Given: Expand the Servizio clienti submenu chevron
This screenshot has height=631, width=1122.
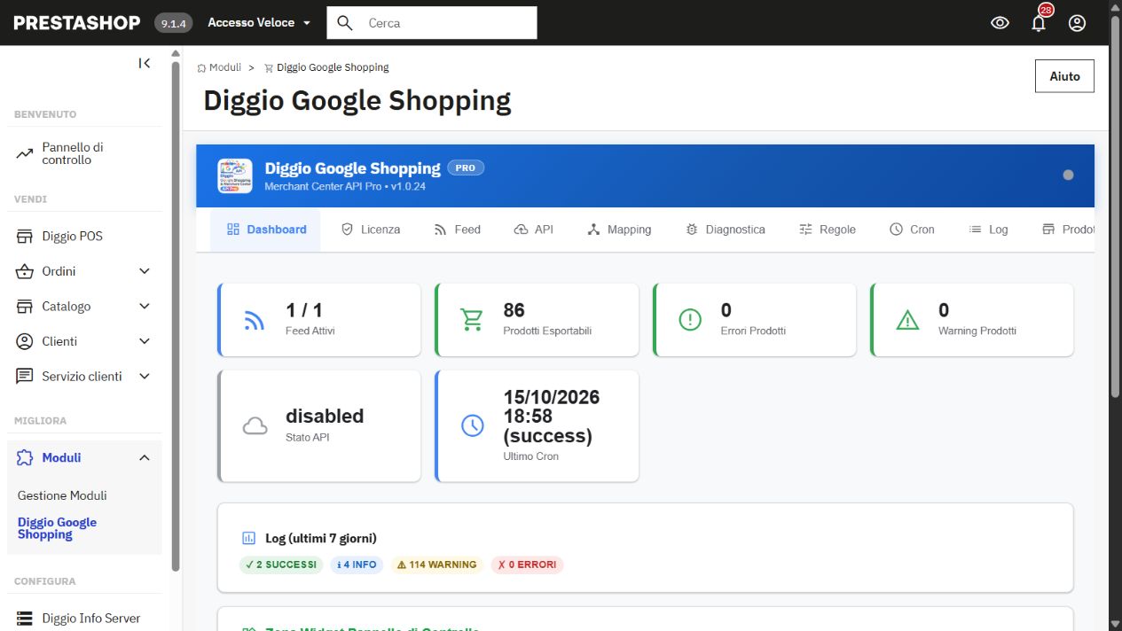Looking at the screenshot, I should (x=145, y=377).
